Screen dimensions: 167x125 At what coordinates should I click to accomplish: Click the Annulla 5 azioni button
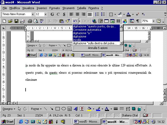tap(98, 48)
